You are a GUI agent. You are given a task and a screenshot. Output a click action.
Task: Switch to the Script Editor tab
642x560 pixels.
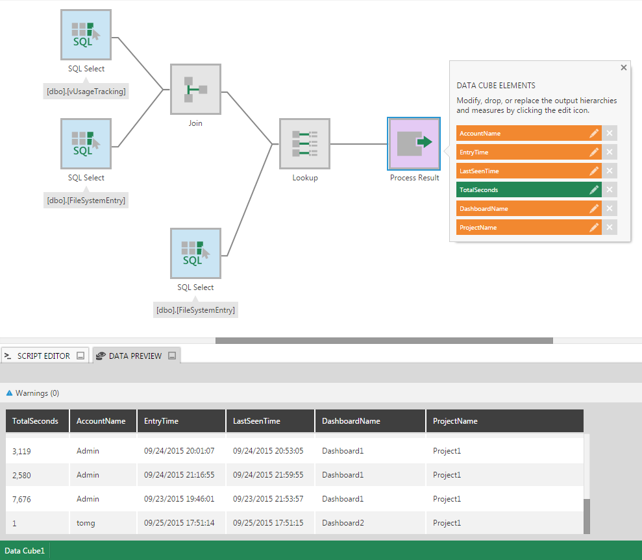click(x=43, y=356)
